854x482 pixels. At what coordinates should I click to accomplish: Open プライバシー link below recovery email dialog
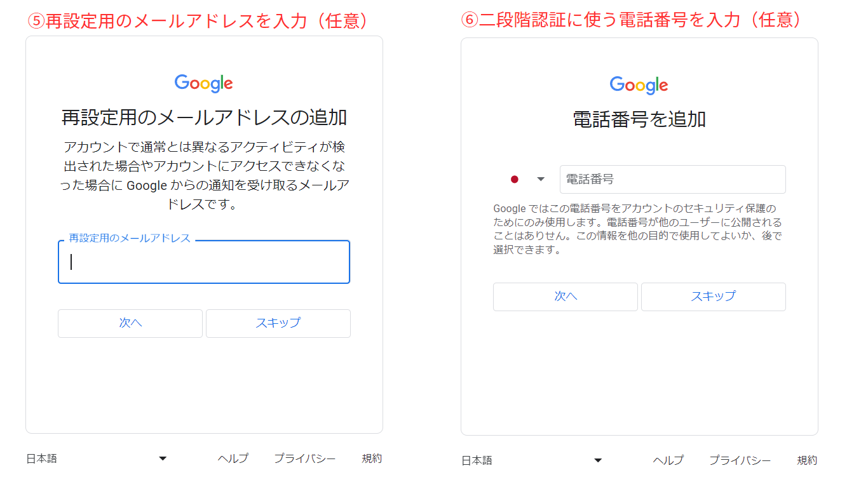tap(304, 459)
